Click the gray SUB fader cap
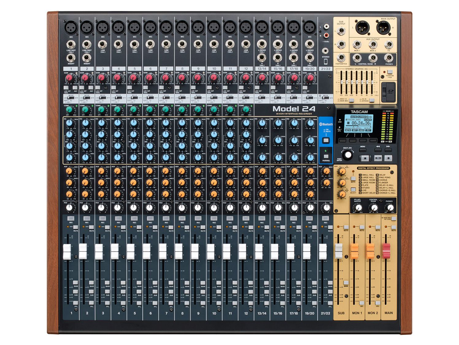The width and height of the screenshot is (459, 345). (x=338, y=251)
